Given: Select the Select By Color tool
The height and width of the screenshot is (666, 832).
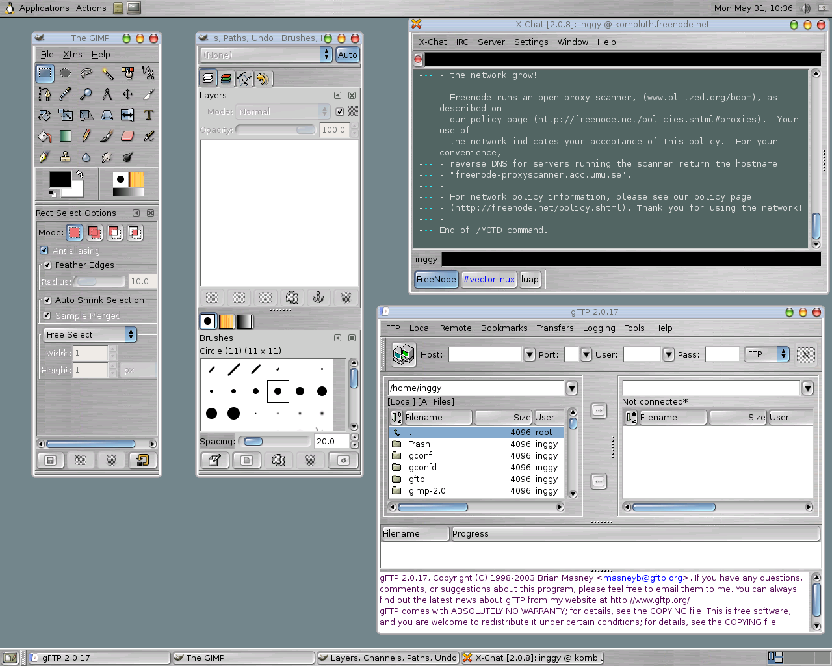Looking at the screenshot, I should [127, 73].
